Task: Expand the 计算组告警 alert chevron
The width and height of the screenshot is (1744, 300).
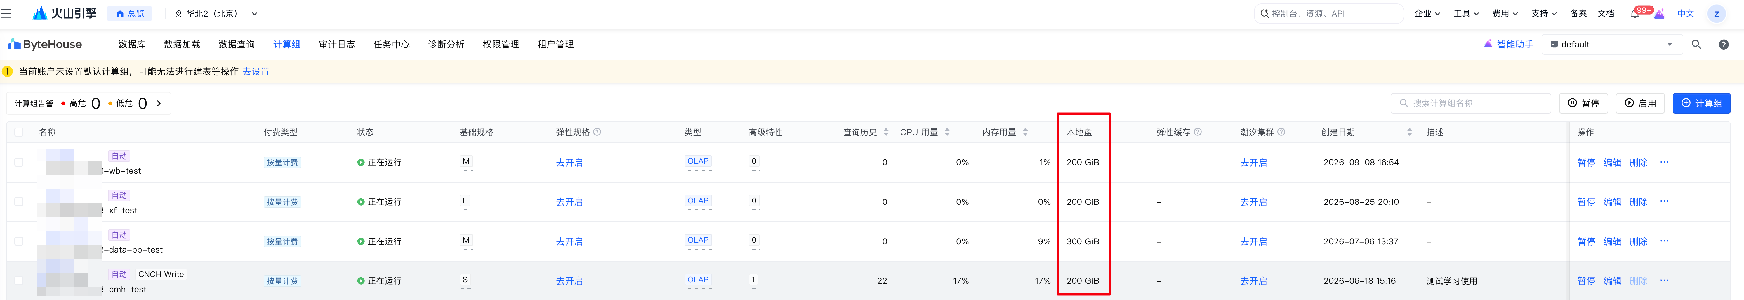Action: [159, 103]
